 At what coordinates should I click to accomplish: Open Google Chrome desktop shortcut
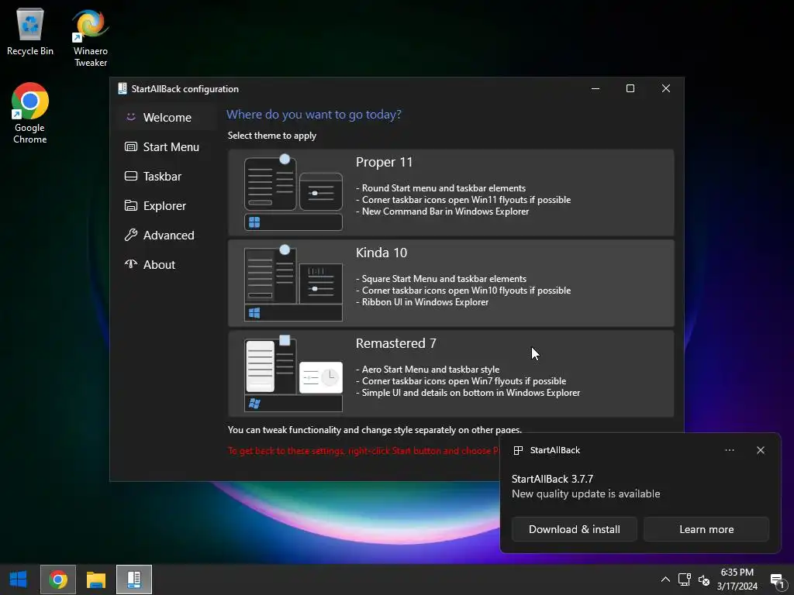point(30,113)
